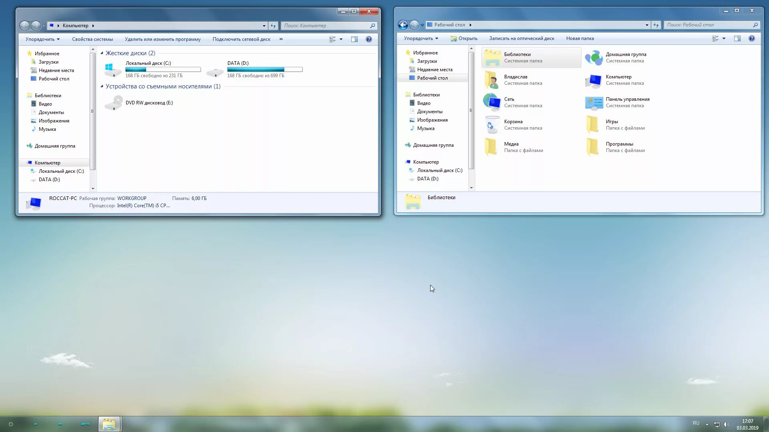
Task: Open Explorer icon on the taskbar
Action: (109, 424)
